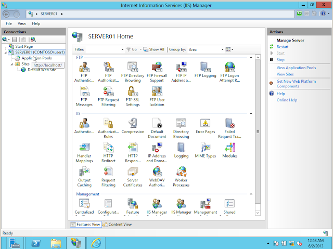The width and height of the screenshot is (333, 249).
Task: Open Output Caching feature
Action: tap(84, 177)
